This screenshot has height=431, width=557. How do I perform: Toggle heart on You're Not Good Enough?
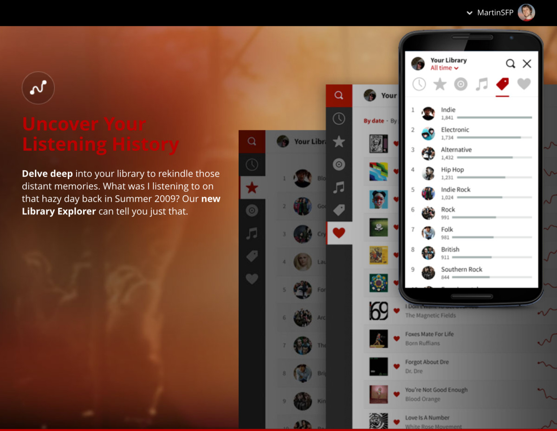[x=396, y=394]
